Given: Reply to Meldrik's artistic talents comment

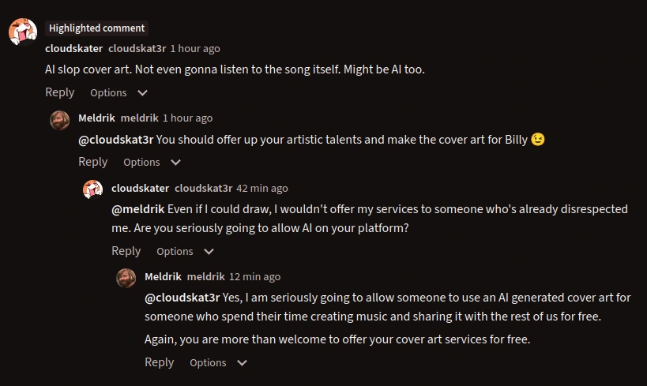Looking at the screenshot, I should pos(93,162).
